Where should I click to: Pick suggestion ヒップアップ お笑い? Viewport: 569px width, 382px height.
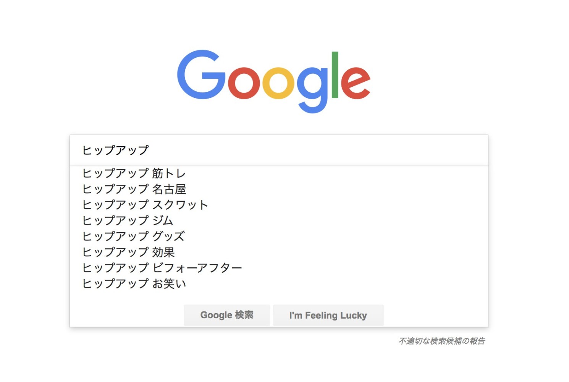tap(279, 283)
